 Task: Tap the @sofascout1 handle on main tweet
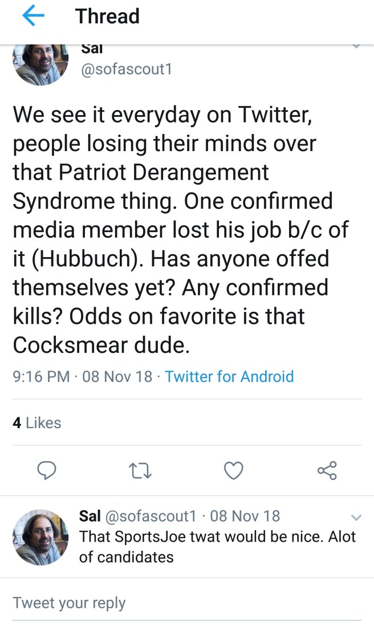pos(127,69)
